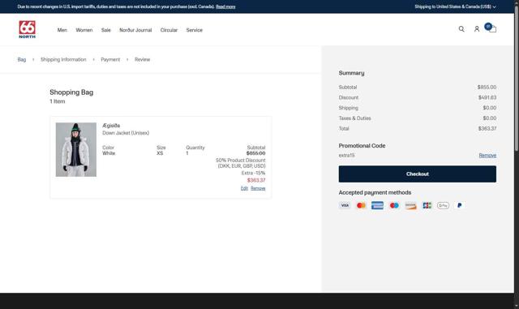Click the 50% Product Discount text
519x309 pixels.
pyautogui.click(x=241, y=163)
